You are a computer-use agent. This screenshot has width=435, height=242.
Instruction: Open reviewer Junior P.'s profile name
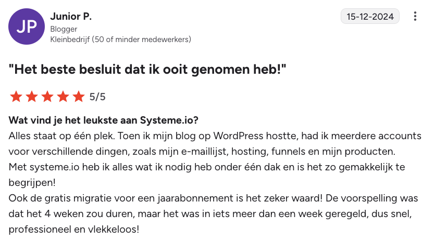[x=71, y=17]
